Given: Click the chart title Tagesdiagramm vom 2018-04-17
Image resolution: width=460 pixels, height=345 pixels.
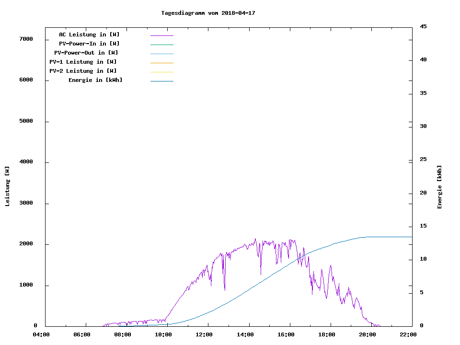Looking at the screenshot, I should click(208, 13).
